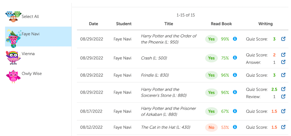
Task: Choose Owly Wise student
Action: (32, 74)
